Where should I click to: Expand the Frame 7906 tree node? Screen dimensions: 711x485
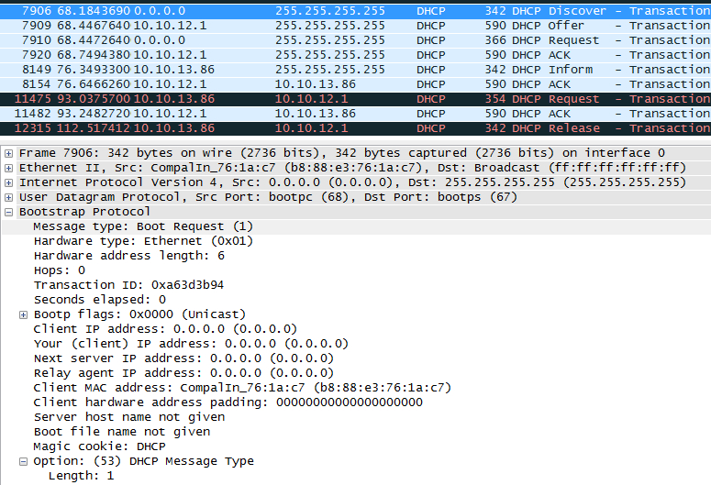click(9, 153)
